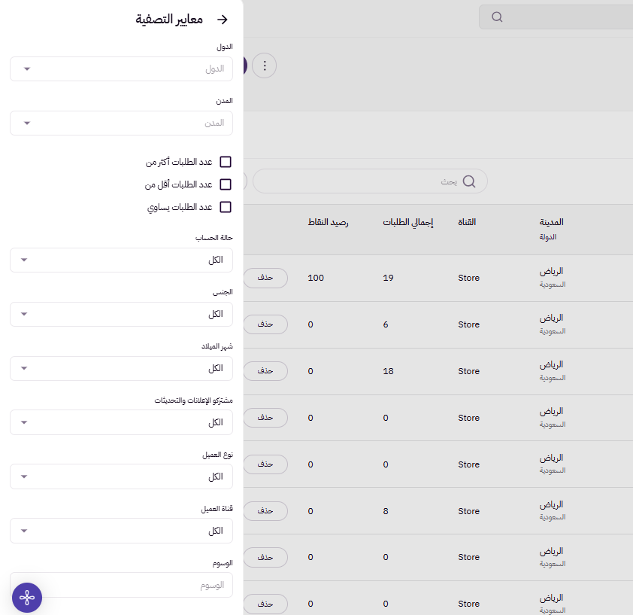Screen dimensions: 633x615
Task: Click حذف on the row with 6 orders
Action: click(x=267, y=324)
